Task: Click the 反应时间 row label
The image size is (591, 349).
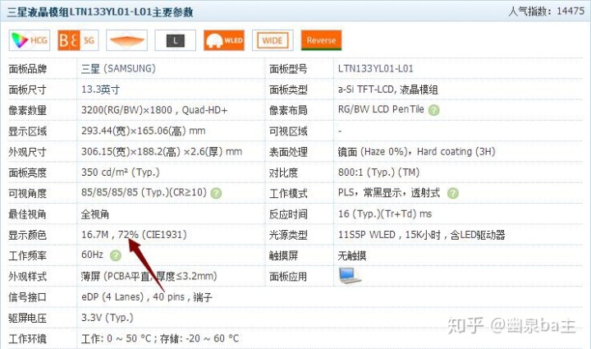Action: pyautogui.click(x=288, y=214)
